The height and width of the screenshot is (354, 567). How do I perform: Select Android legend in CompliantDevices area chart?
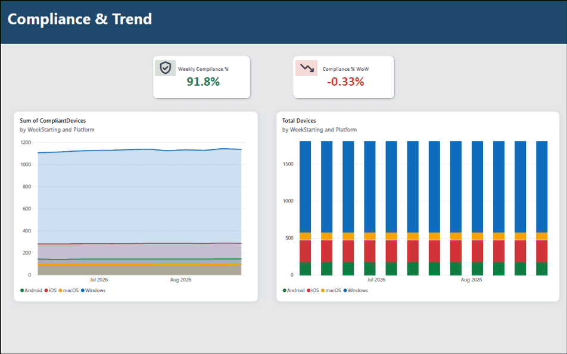click(x=32, y=290)
